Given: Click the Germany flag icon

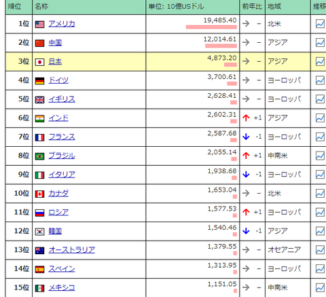Looking at the screenshot, I should point(39,81).
